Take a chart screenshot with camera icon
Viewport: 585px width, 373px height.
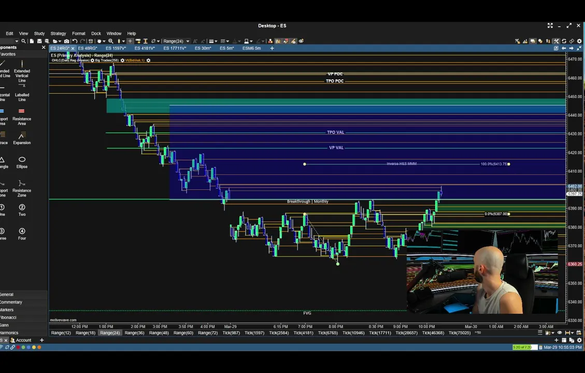pyautogui.click(x=66, y=41)
